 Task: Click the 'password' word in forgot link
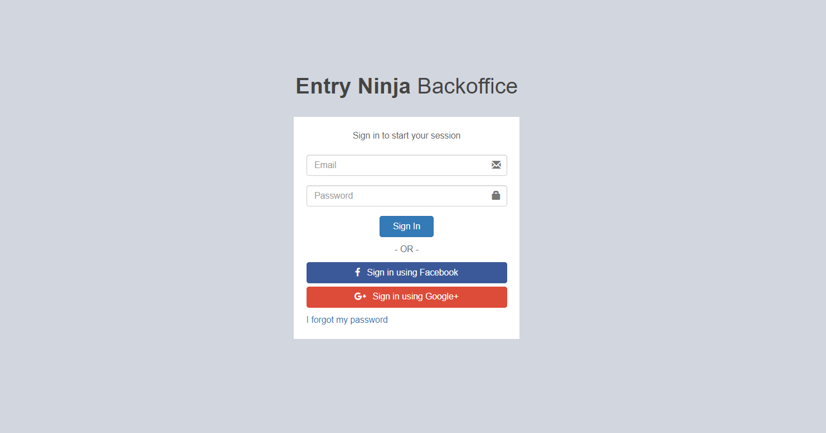(x=369, y=320)
